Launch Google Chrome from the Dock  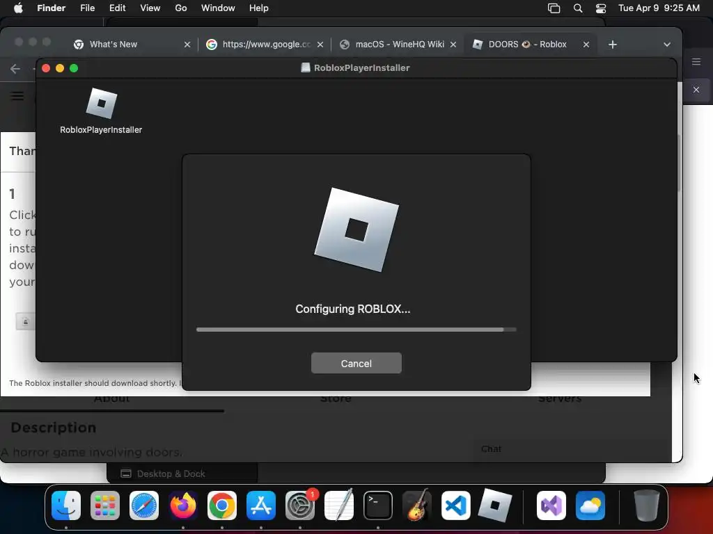[222, 505]
